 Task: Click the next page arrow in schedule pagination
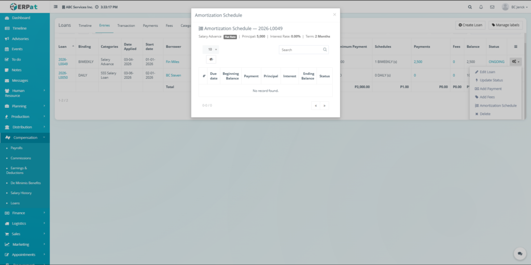tap(325, 105)
